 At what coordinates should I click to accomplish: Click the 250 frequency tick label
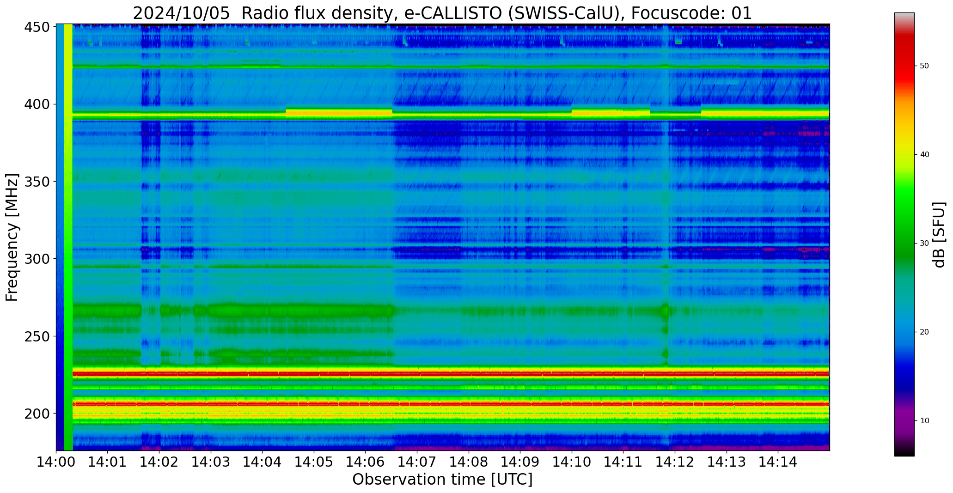coord(37,336)
